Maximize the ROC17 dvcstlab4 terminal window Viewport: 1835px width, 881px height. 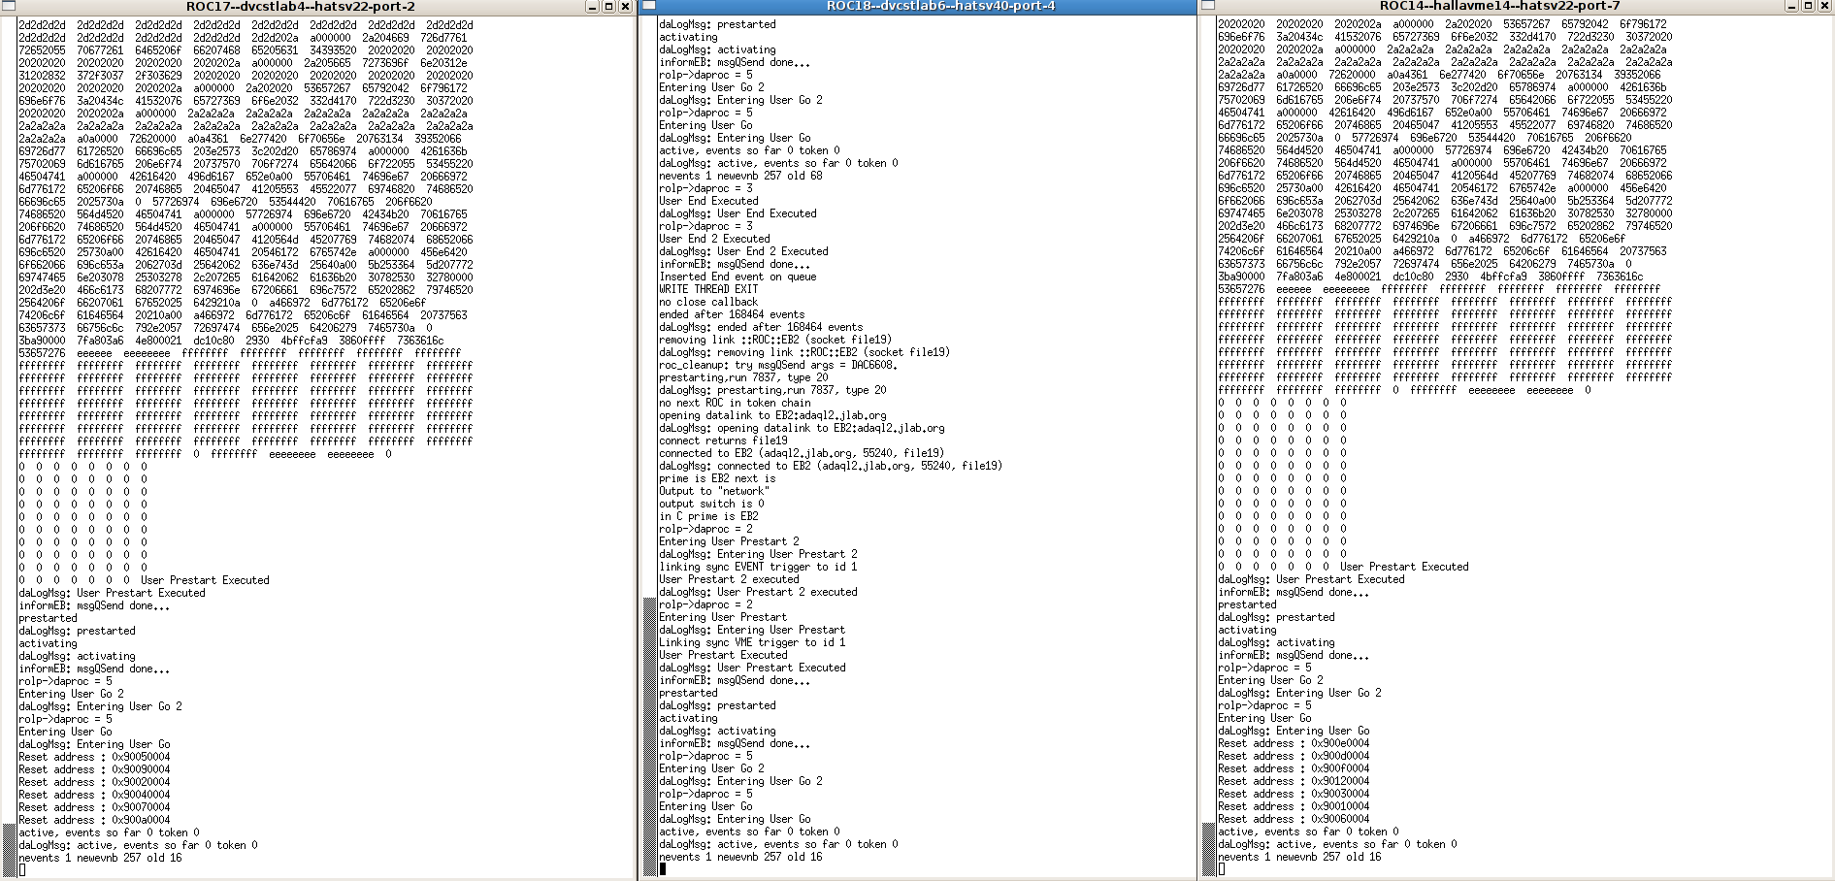[608, 7]
